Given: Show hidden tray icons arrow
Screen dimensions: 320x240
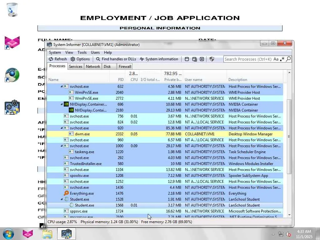Looking at the screenshot, I should click(x=273, y=234).
